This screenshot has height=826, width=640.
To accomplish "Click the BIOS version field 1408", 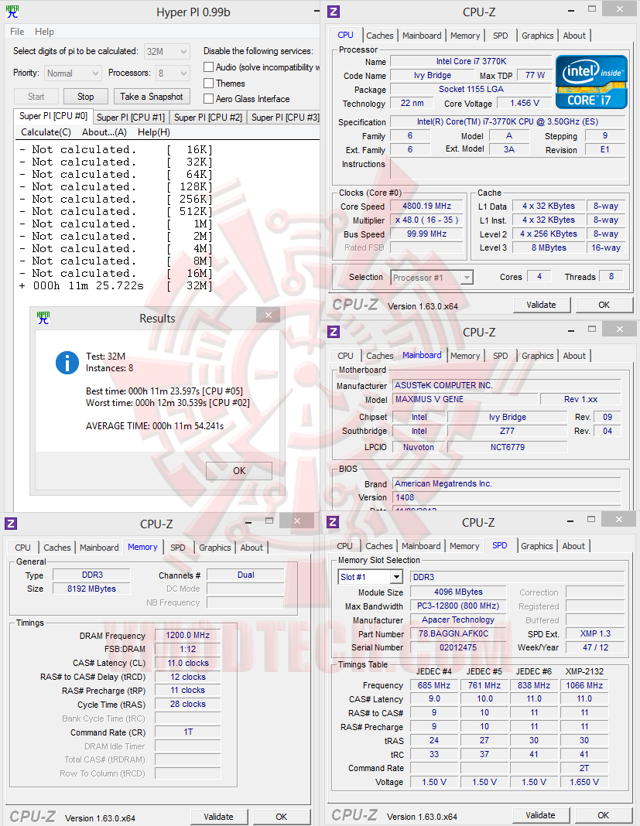I will (507, 497).
